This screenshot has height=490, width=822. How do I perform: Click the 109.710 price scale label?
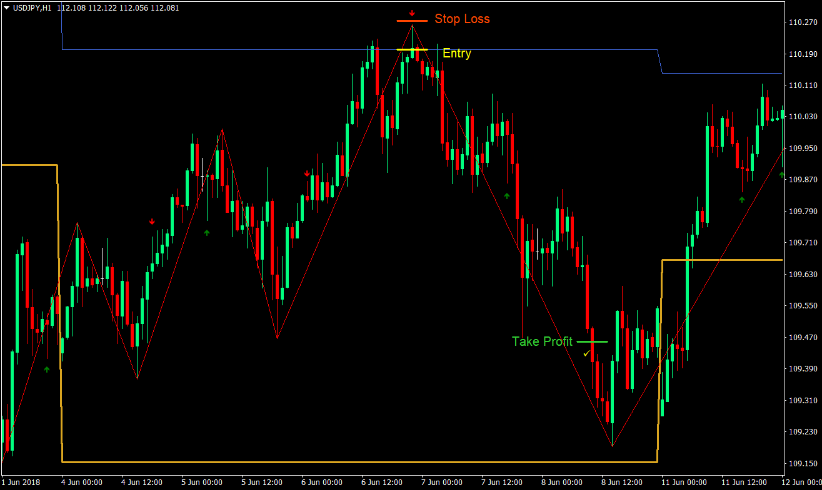click(803, 243)
